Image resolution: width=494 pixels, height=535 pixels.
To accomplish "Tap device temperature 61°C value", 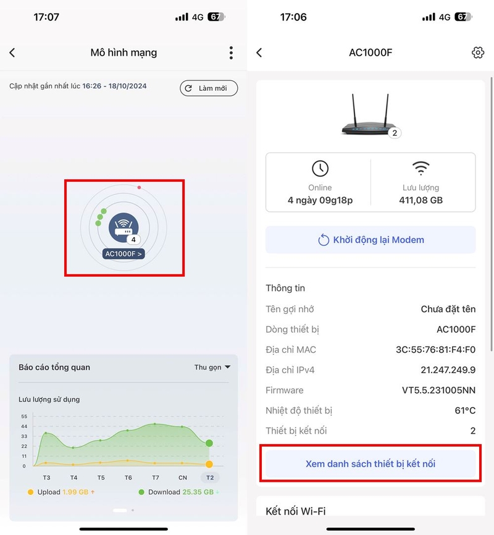I will (465, 410).
